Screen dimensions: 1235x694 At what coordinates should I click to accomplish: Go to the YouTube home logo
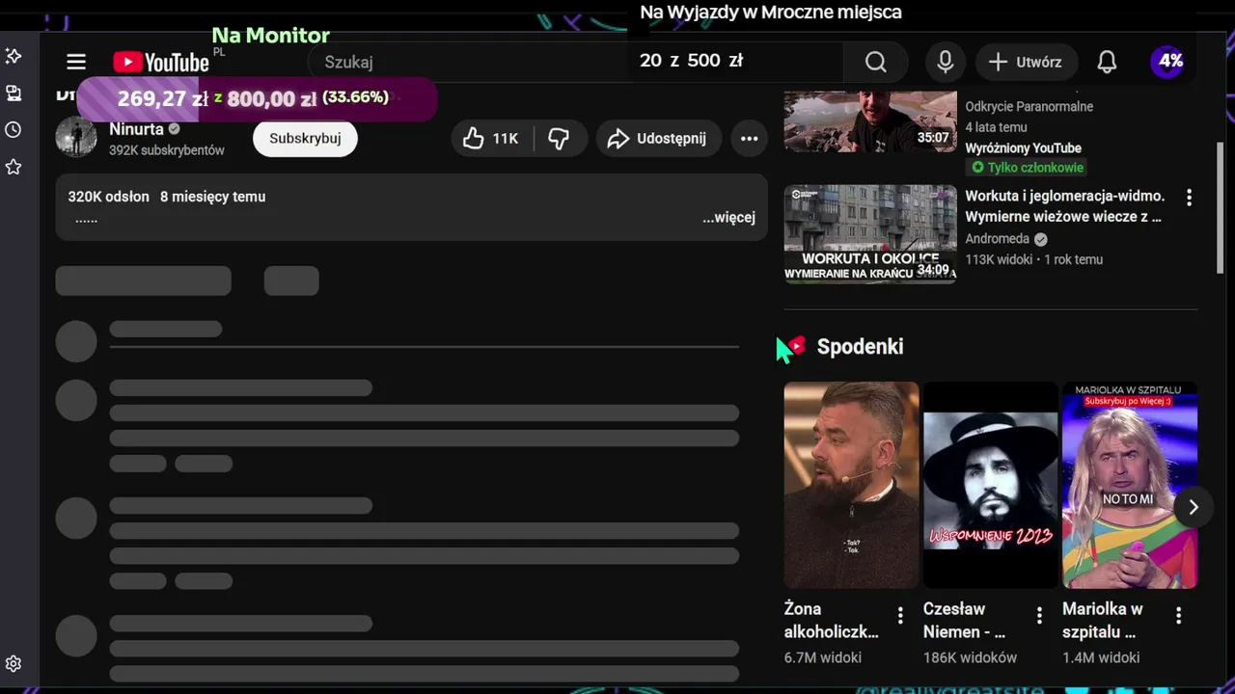(161, 63)
